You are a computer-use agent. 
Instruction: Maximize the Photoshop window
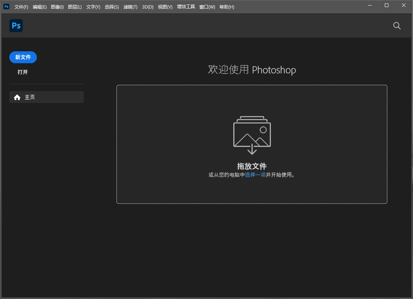tap(387, 6)
